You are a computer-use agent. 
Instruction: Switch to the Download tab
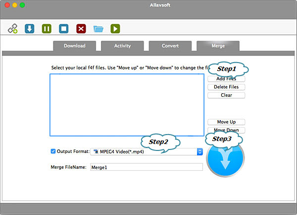pos(75,46)
